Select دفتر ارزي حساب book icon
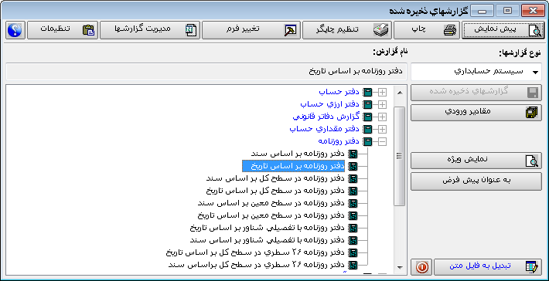549x281 pixels. click(367, 104)
